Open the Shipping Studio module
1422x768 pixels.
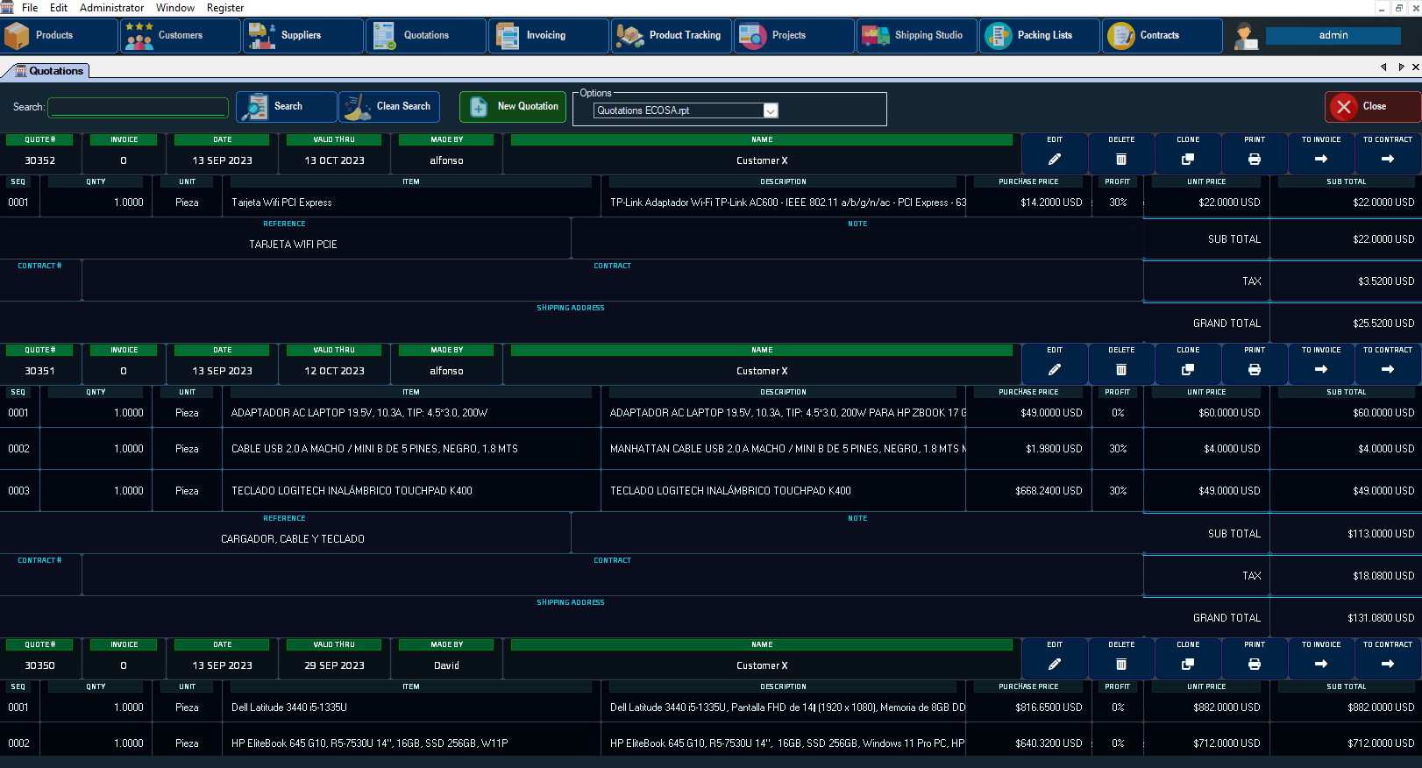(915, 36)
